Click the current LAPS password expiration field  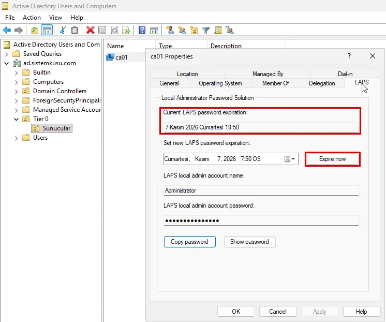tap(261, 127)
